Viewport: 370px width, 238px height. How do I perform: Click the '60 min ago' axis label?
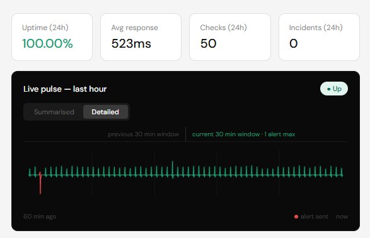pos(40,217)
